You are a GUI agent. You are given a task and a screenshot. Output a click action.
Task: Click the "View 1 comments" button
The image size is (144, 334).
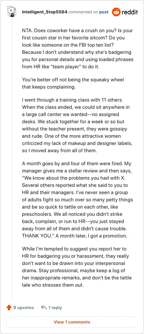(x=72, y=322)
